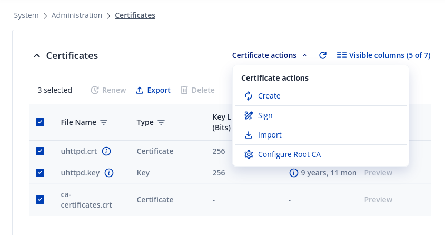Click the File Name column filter icon
The width and height of the screenshot is (445, 235).
point(104,122)
